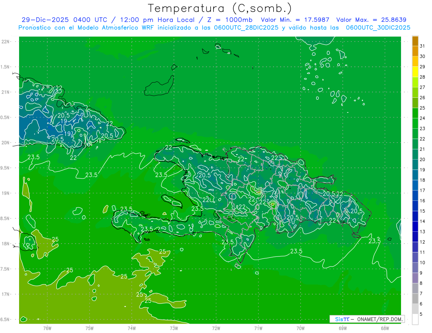Click the "Valor Min. = 17.5987" value

pyautogui.click(x=295, y=20)
